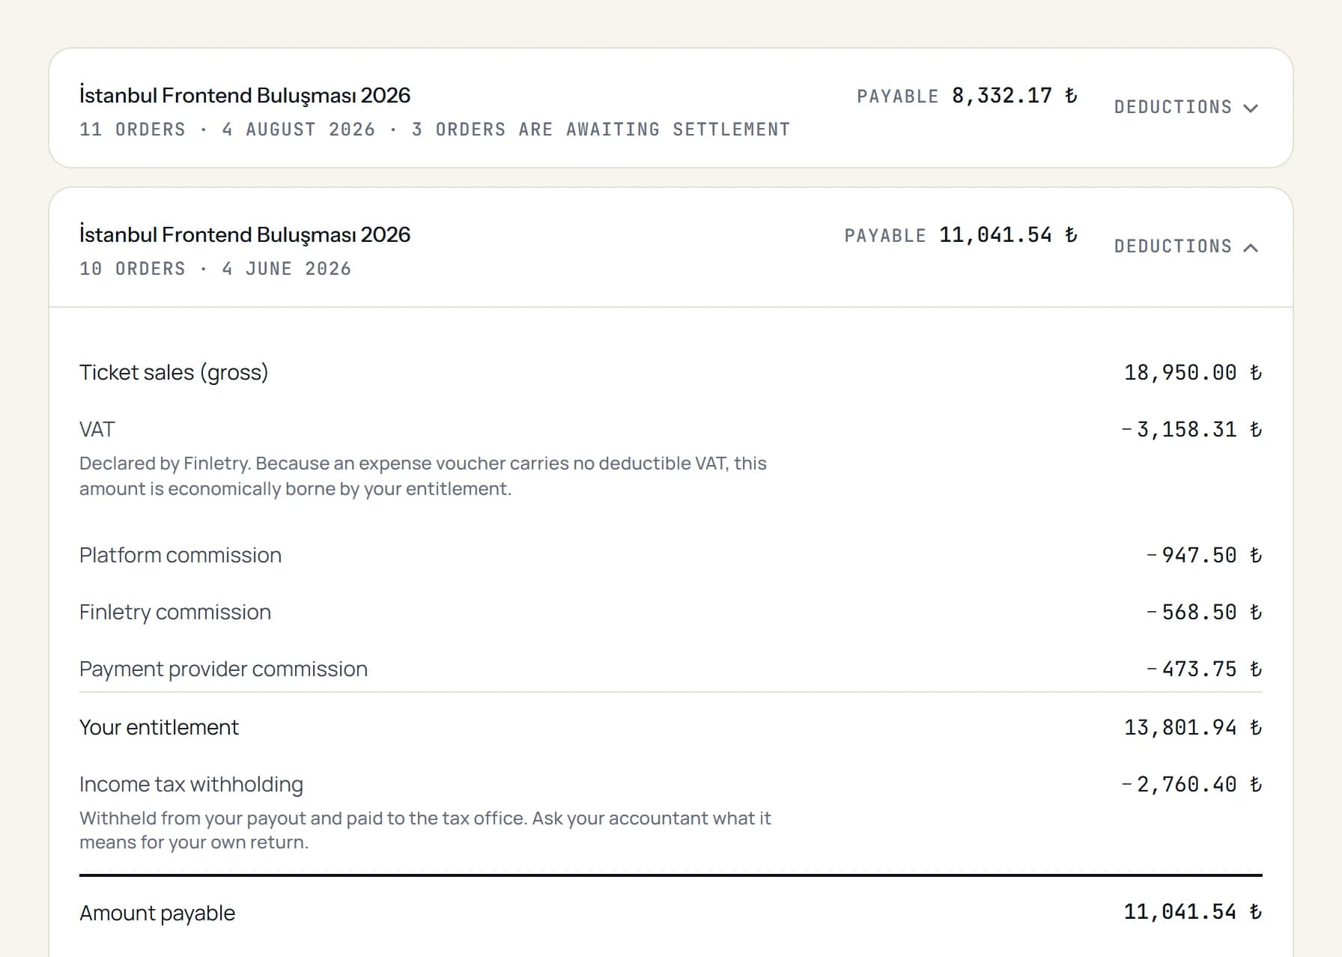The image size is (1342, 957).
Task: Click the Payment provider commission label
Action: point(223,669)
